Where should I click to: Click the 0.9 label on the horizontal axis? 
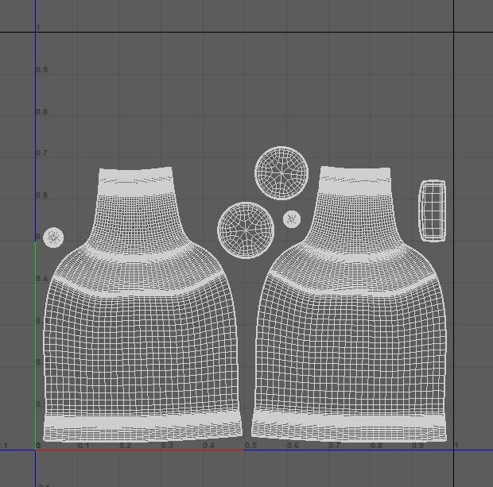click(417, 446)
